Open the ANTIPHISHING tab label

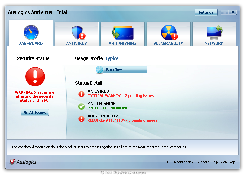click(x=122, y=44)
